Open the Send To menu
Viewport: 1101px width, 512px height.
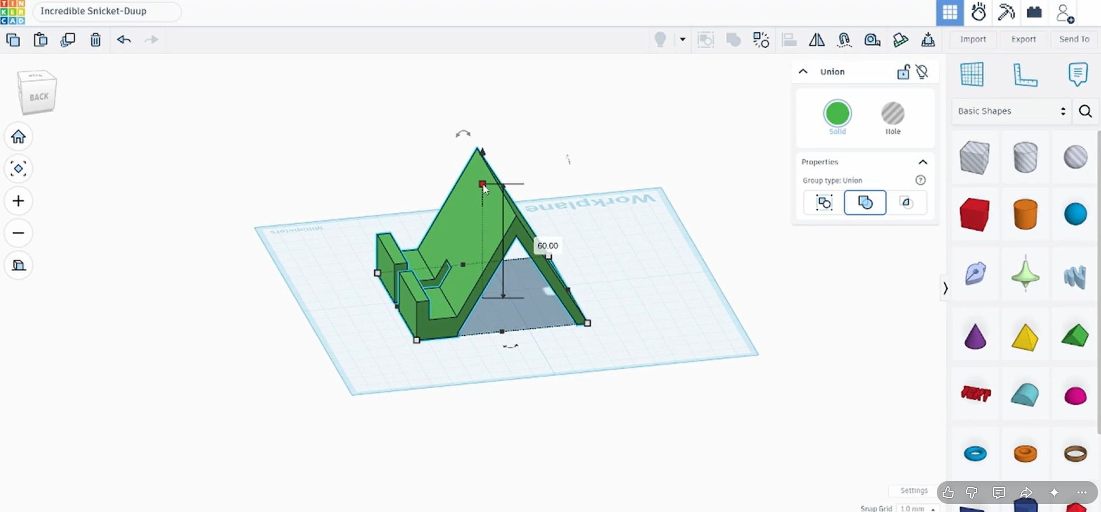coord(1074,39)
